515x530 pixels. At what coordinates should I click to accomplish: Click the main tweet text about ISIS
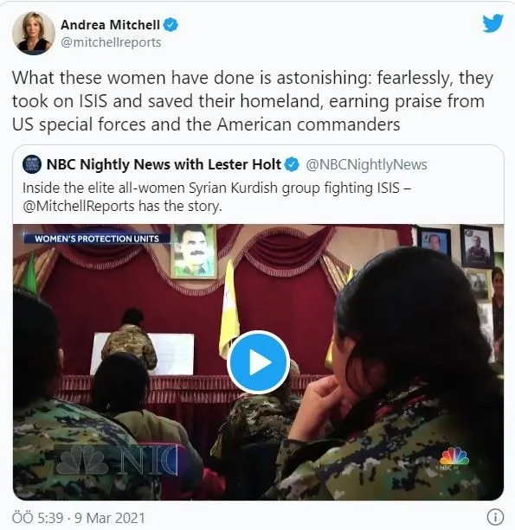[253, 101]
